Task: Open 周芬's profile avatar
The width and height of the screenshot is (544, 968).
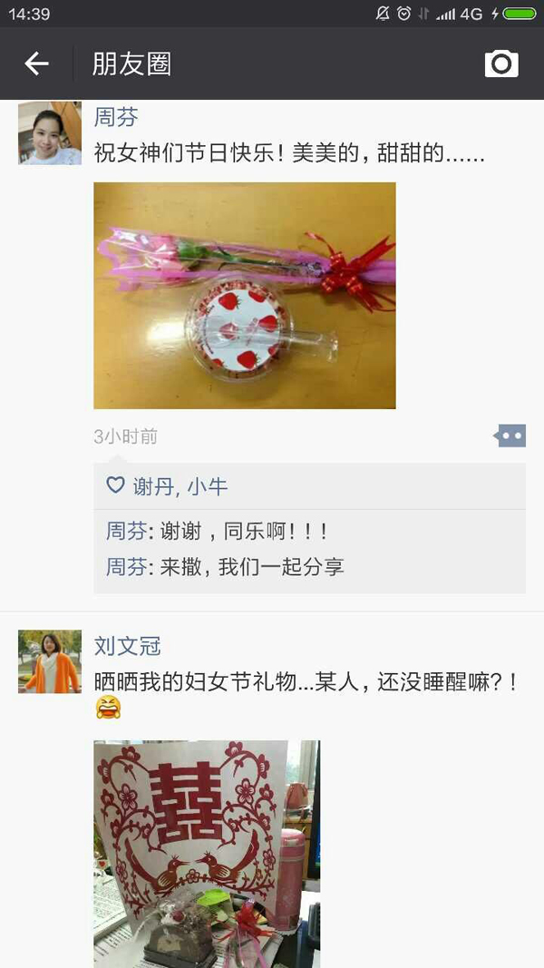Action: pyautogui.click(x=50, y=133)
